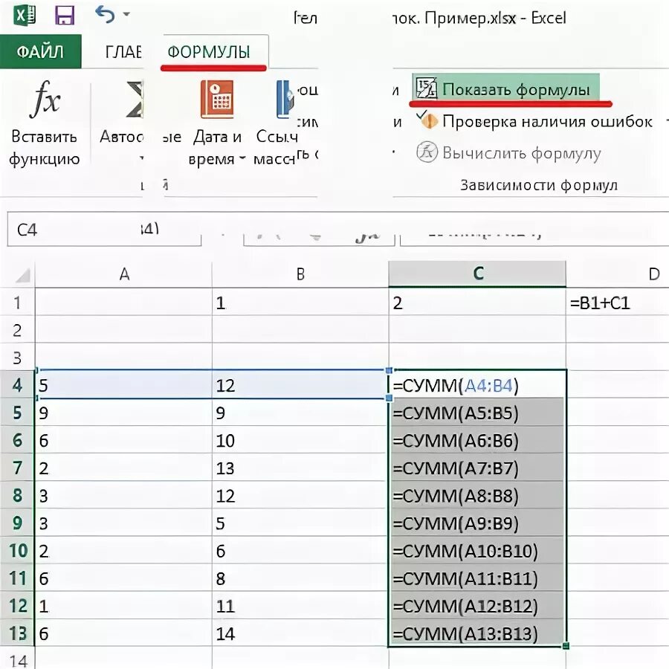Click the select-all corner triangle
This screenshot has width=669, height=669.
coord(22,276)
